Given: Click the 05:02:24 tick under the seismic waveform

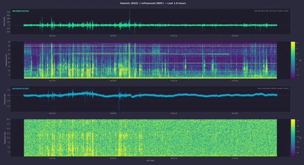Looking at the screenshot, I should (x=174, y=36).
